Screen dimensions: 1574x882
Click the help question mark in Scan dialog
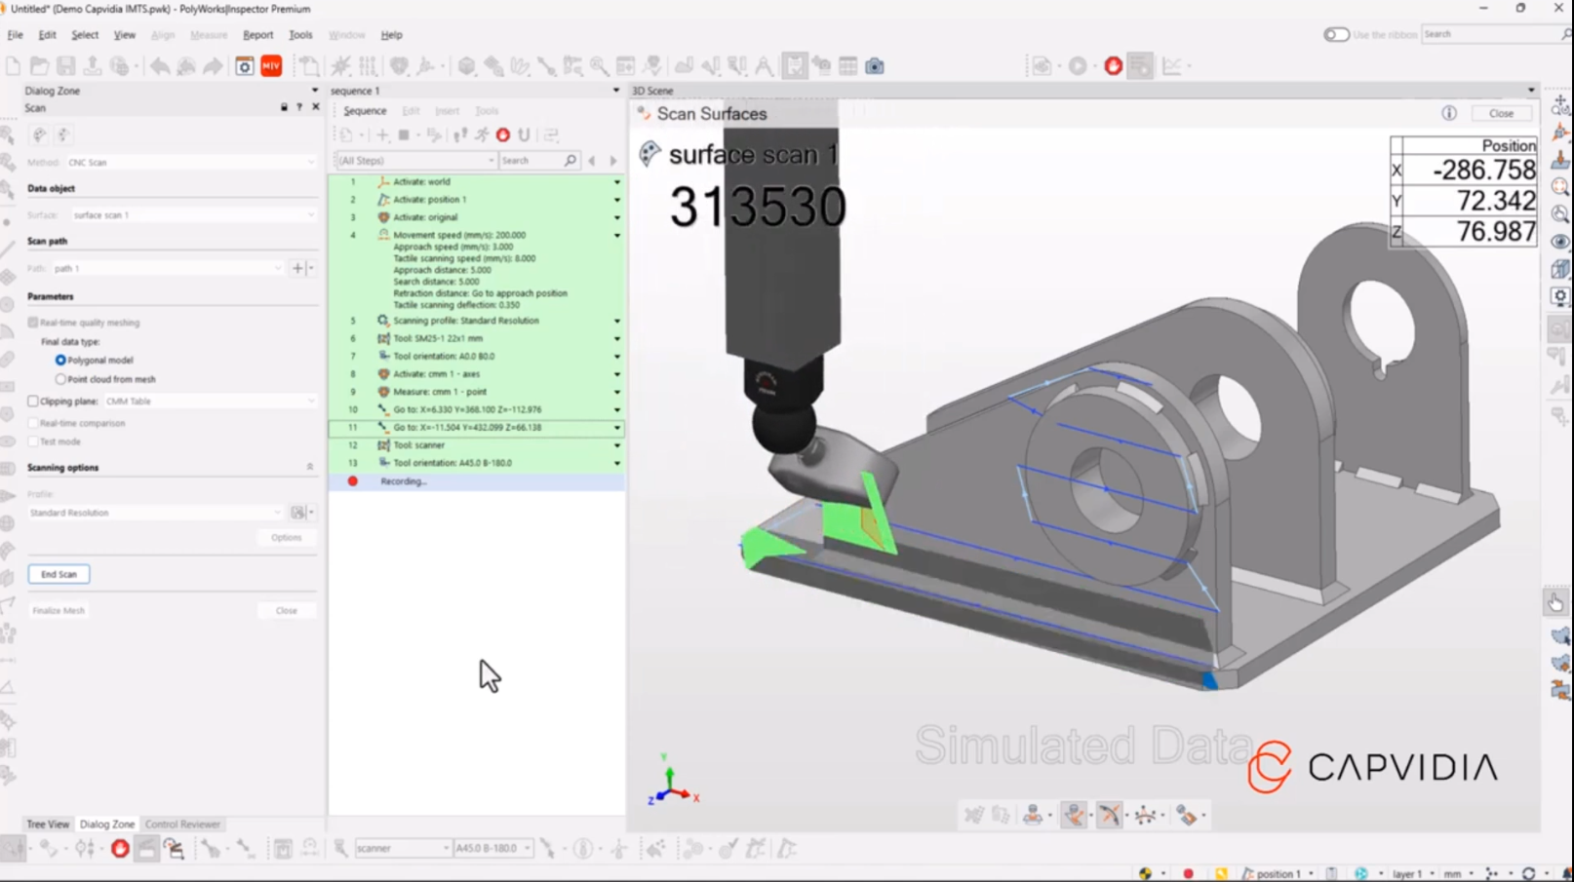pos(299,107)
